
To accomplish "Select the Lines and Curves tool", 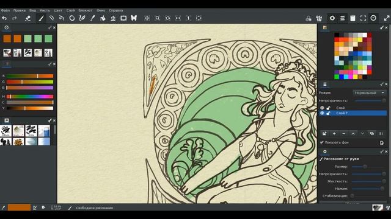I will pyautogui.click(x=51, y=18).
